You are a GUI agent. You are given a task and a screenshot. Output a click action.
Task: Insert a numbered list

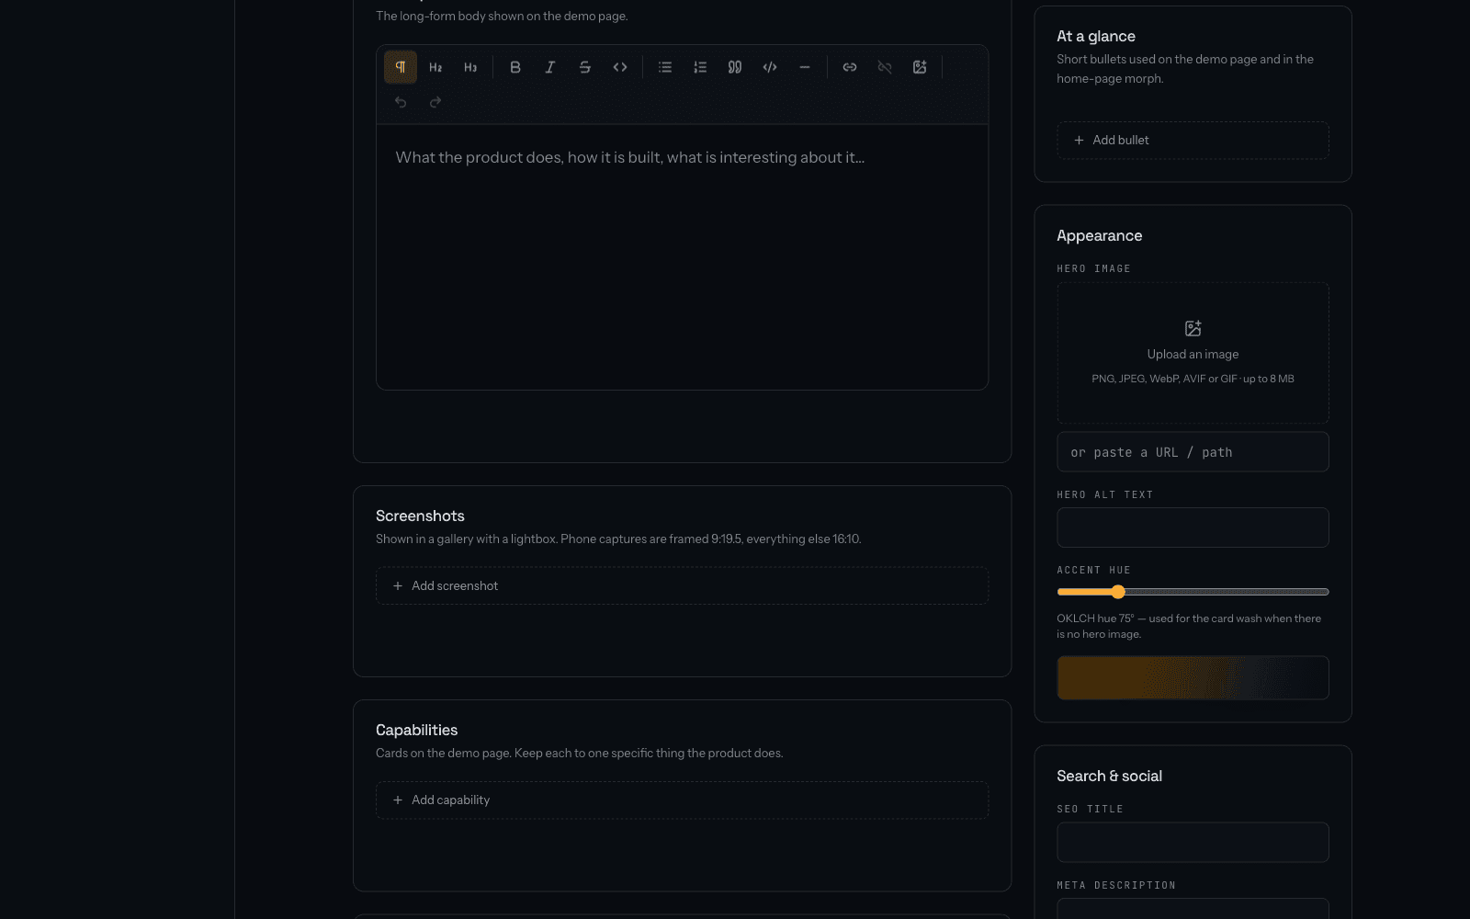click(x=700, y=67)
